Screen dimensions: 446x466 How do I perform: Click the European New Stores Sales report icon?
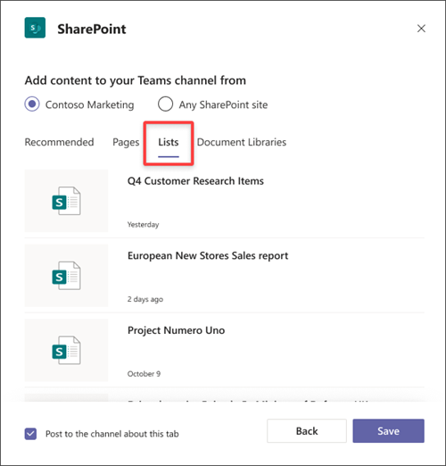[x=66, y=276]
